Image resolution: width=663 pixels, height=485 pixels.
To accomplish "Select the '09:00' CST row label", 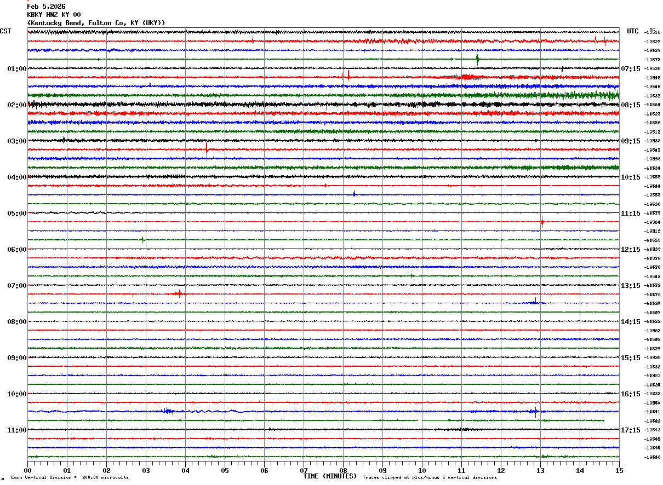I will coord(17,357).
